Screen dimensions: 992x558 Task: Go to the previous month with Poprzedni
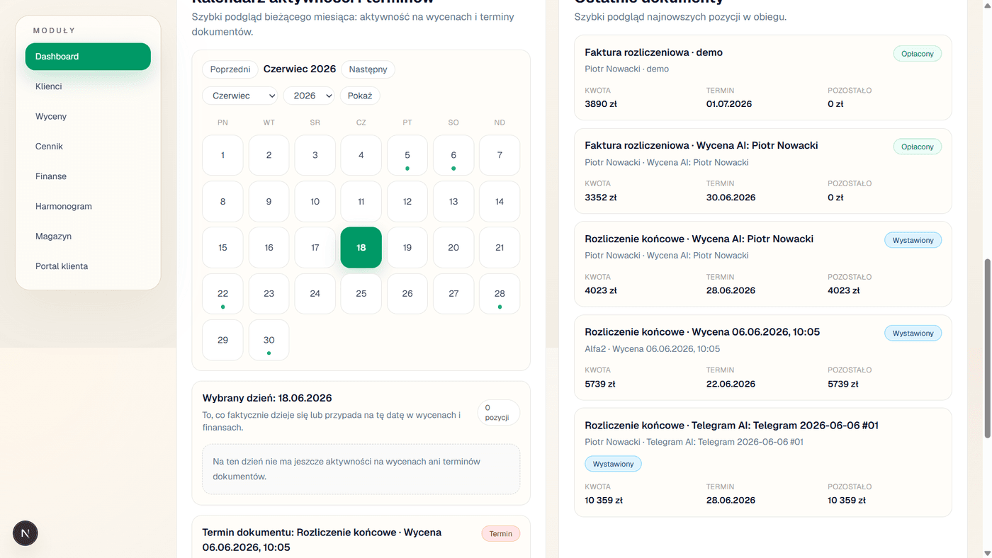(x=230, y=69)
